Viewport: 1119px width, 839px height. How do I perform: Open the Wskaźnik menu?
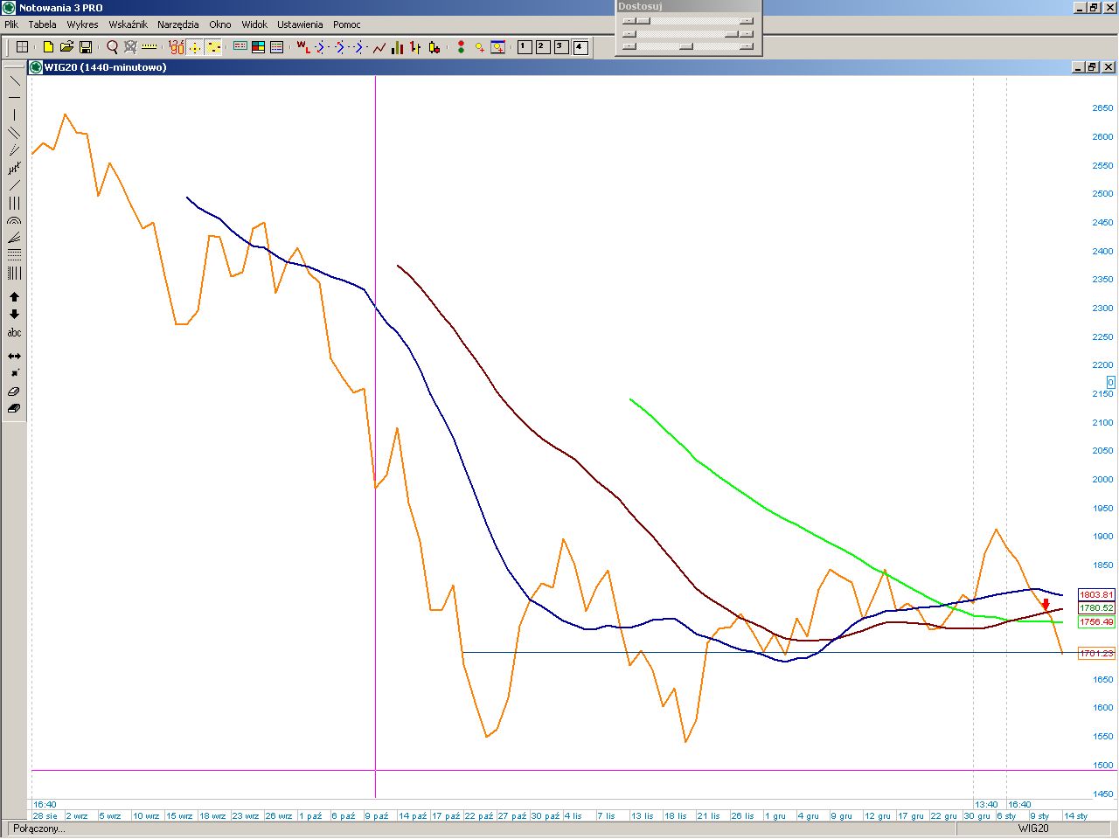click(128, 24)
